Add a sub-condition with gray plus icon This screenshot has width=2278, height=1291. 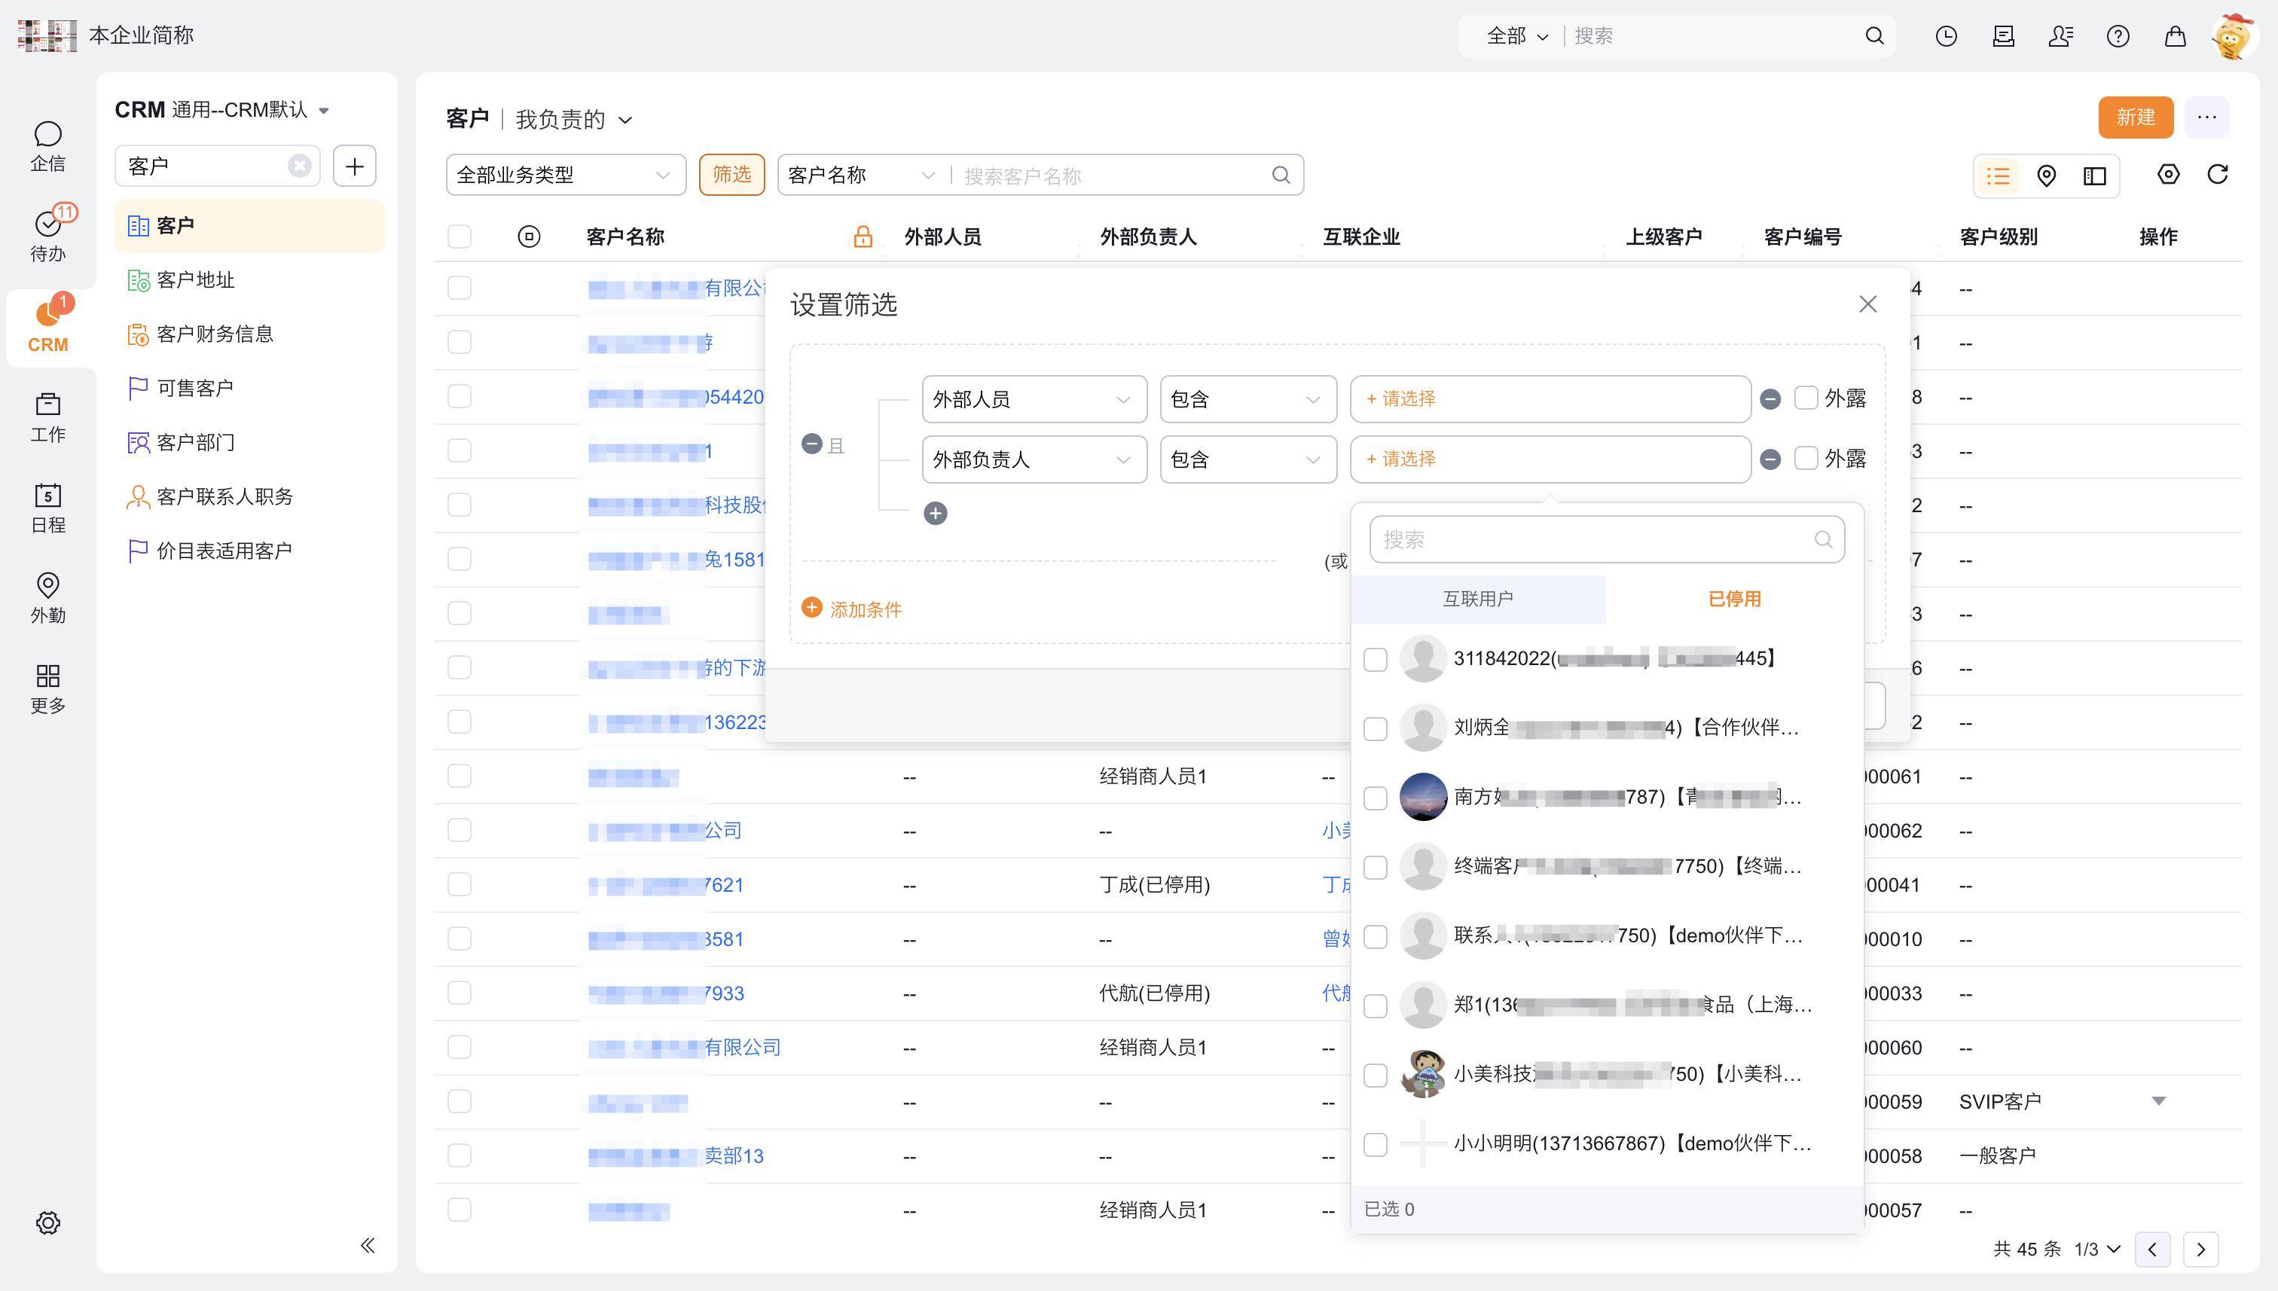point(935,514)
